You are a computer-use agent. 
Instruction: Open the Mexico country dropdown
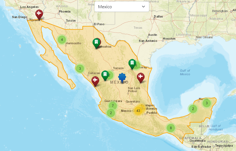pos(122,7)
